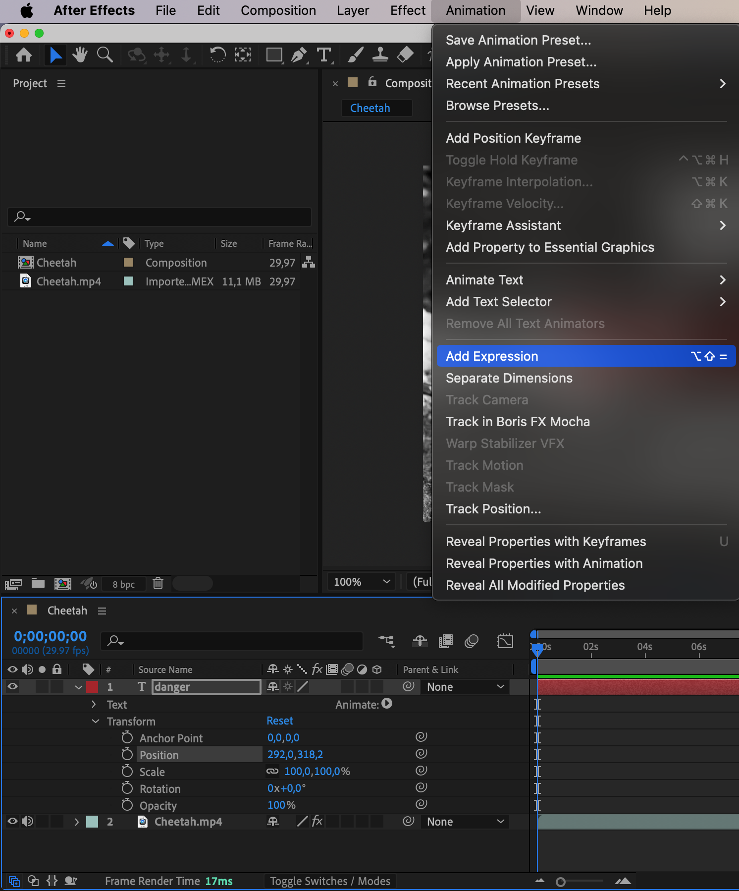The image size is (739, 891).
Task: Select the Type tool
Action: (x=324, y=55)
